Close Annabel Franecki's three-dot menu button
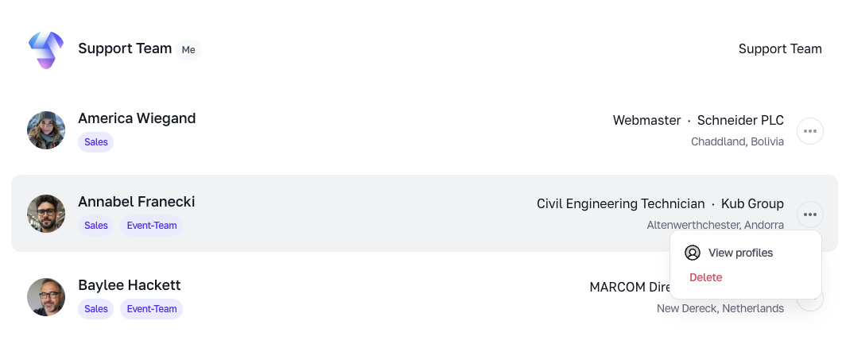 point(810,215)
